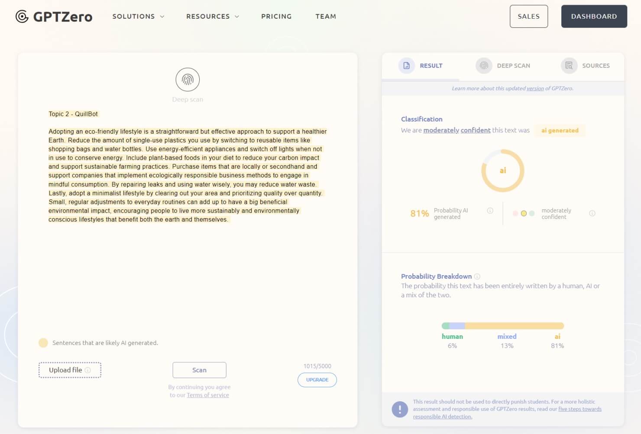The width and height of the screenshot is (641, 434).
Task: Click the Deep scan fingerprint icon
Action: [188, 80]
